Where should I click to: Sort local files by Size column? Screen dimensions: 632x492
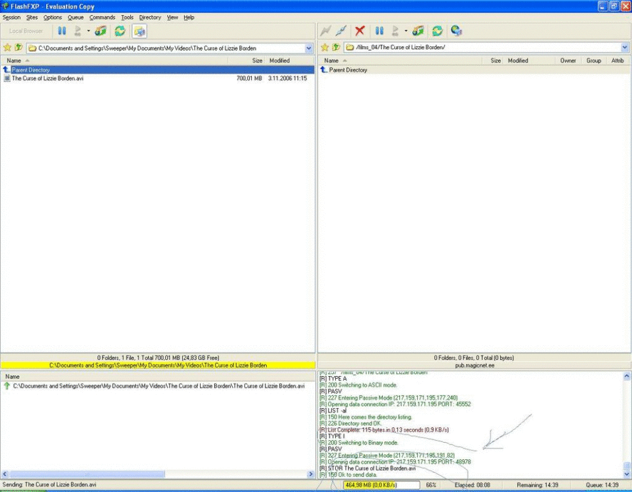point(246,60)
